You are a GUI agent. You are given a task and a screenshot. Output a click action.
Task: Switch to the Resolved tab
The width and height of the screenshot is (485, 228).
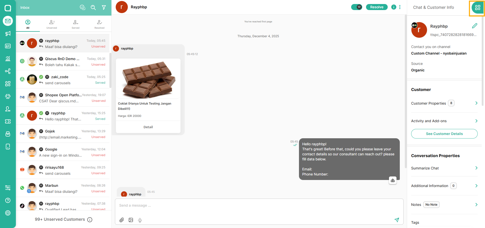[x=99, y=24]
